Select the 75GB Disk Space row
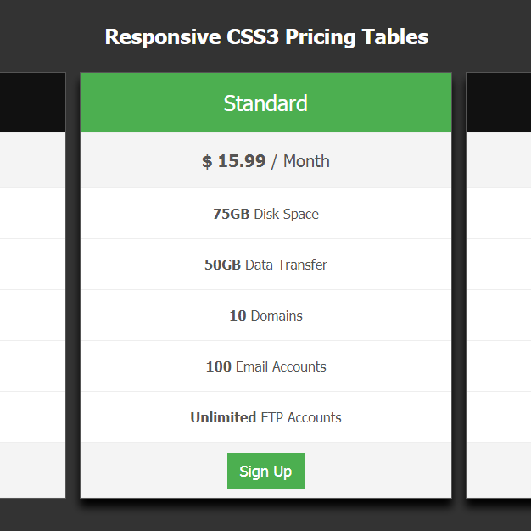Screen dimensions: 531x531 point(265,214)
